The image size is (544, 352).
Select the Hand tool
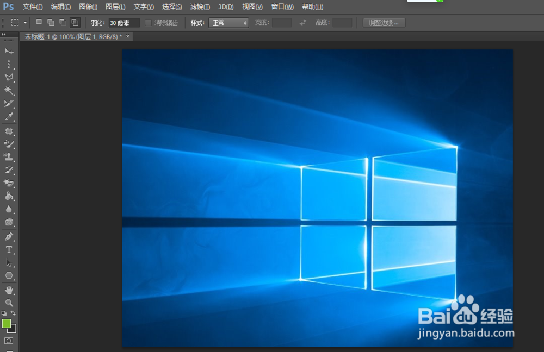click(9, 290)
